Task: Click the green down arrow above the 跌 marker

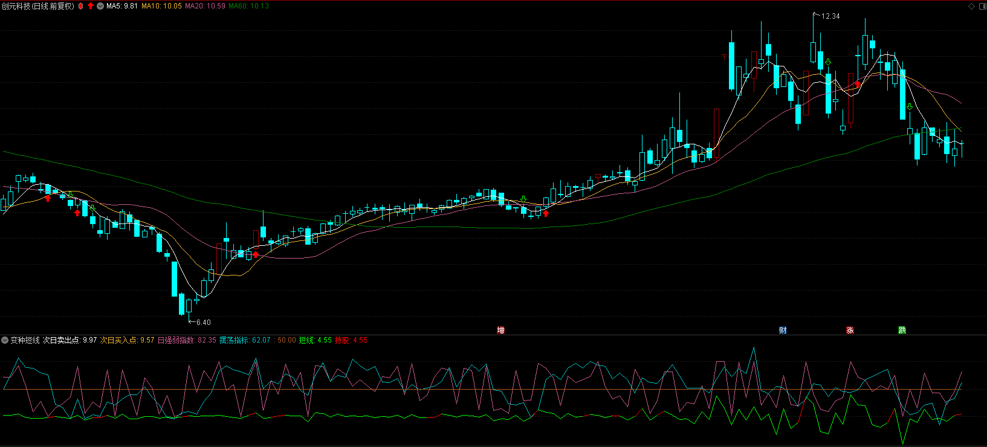Action: 909,108
